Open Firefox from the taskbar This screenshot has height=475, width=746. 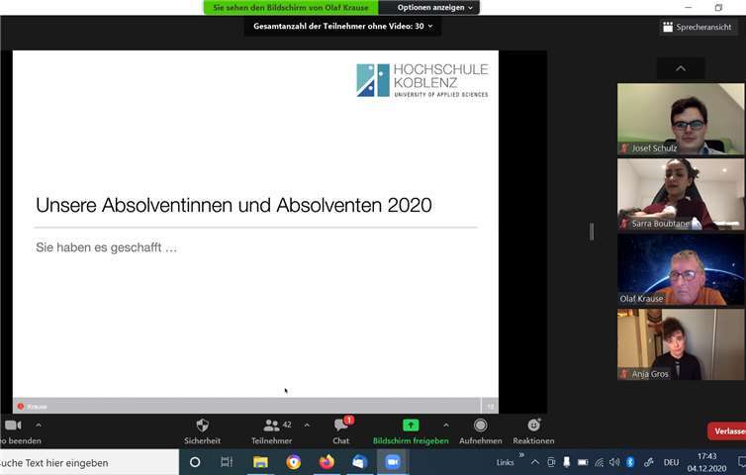[x=326, y=462]
